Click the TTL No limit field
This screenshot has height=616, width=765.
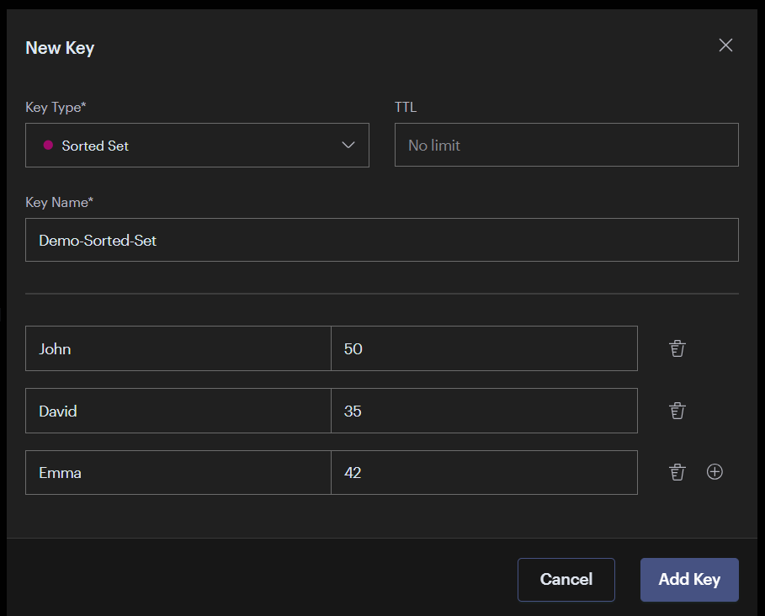566,145
